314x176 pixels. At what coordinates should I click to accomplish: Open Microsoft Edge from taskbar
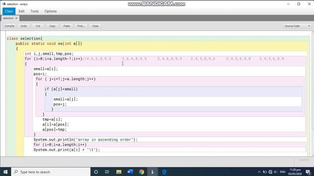point(164,172)
